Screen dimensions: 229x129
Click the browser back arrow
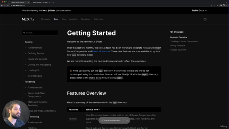click(x=2, y=5)
